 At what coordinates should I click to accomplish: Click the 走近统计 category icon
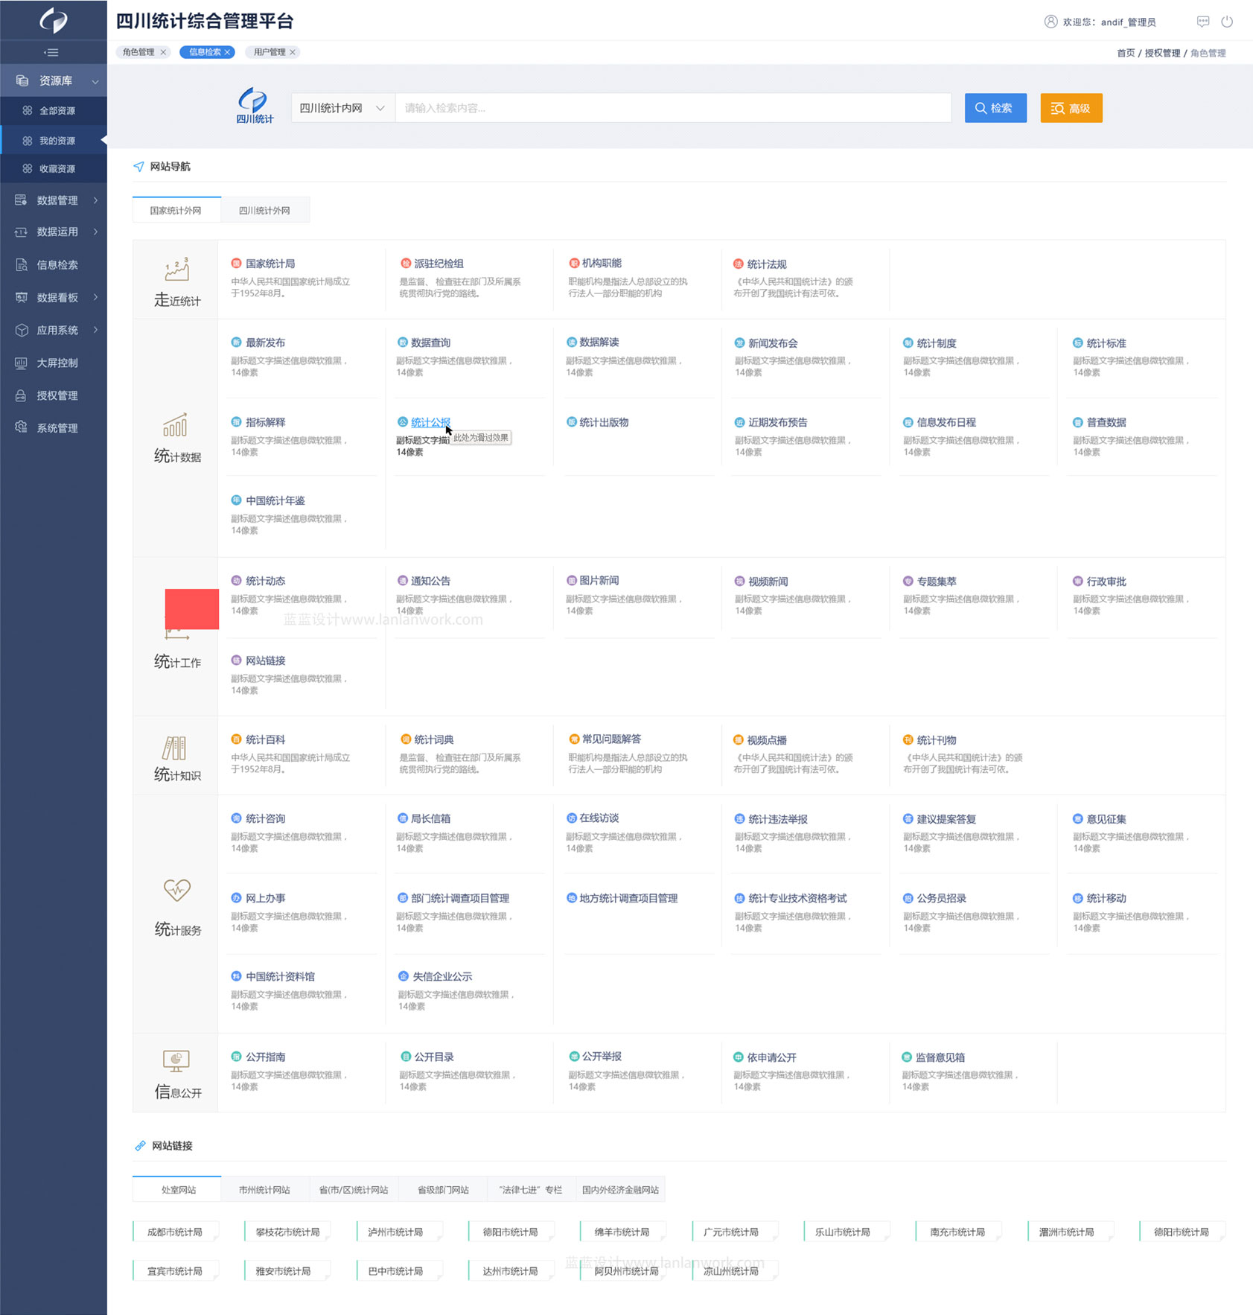(x=176, y=270)
